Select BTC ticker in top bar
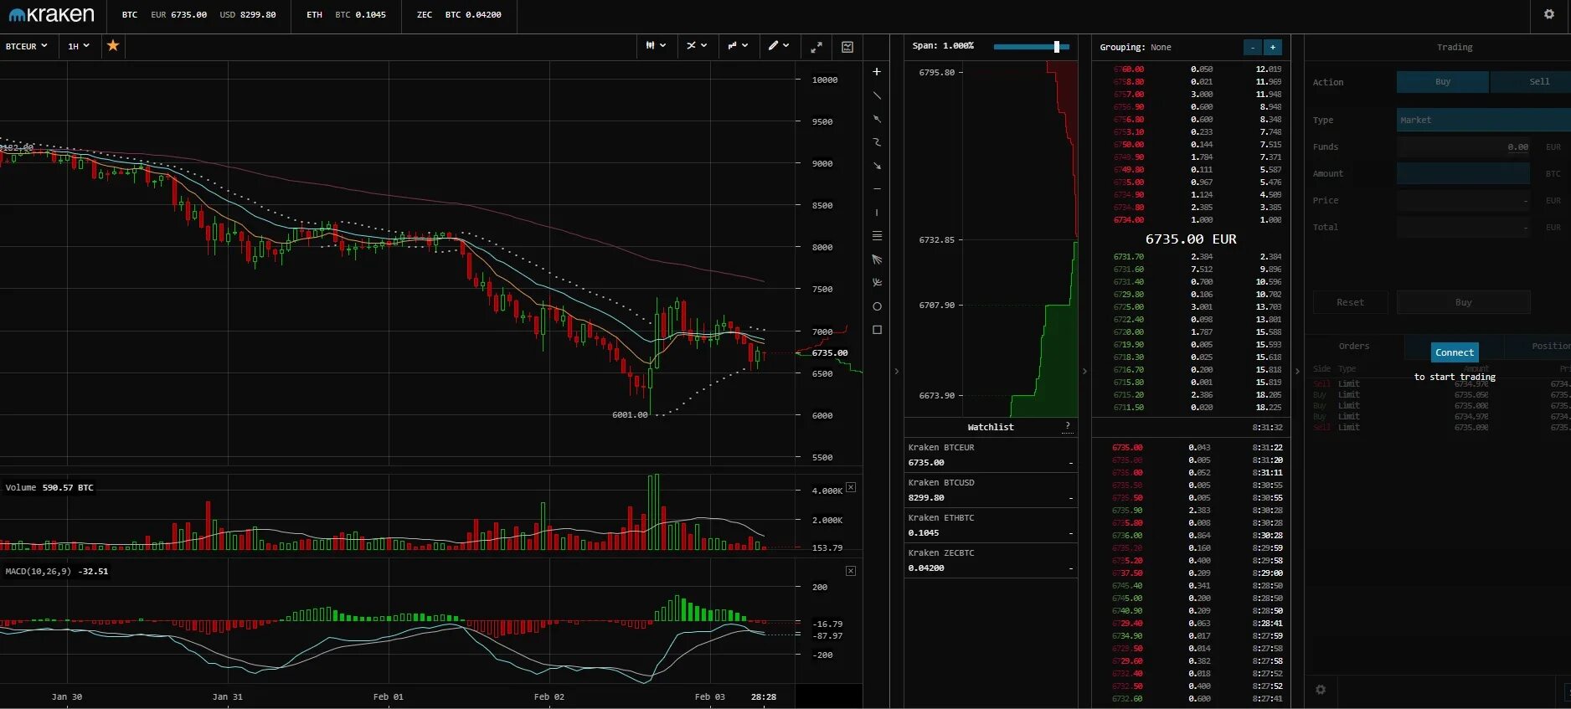This screenshot has width=1571, height=709. click(x=130, y=15)
